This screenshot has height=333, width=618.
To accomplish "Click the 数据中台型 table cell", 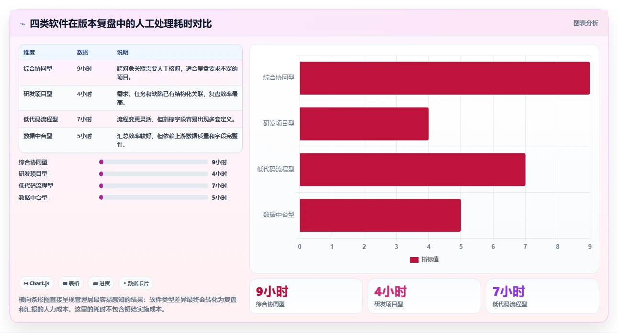I will (38, 136).
